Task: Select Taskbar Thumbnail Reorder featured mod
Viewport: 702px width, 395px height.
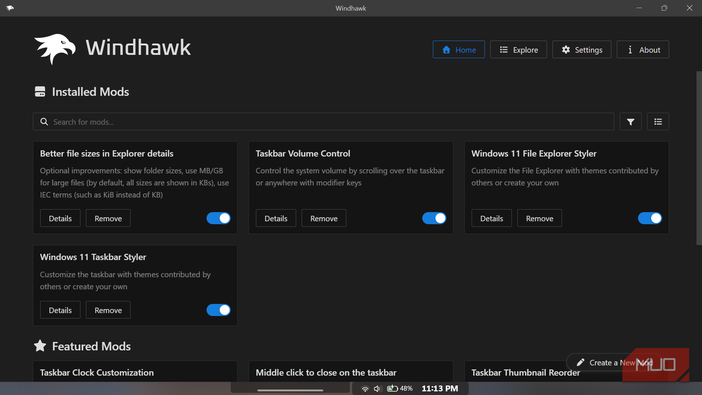Action: click(x=526, y=373)
